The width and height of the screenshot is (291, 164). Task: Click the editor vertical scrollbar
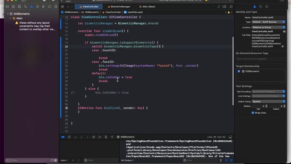click(233, 71)
